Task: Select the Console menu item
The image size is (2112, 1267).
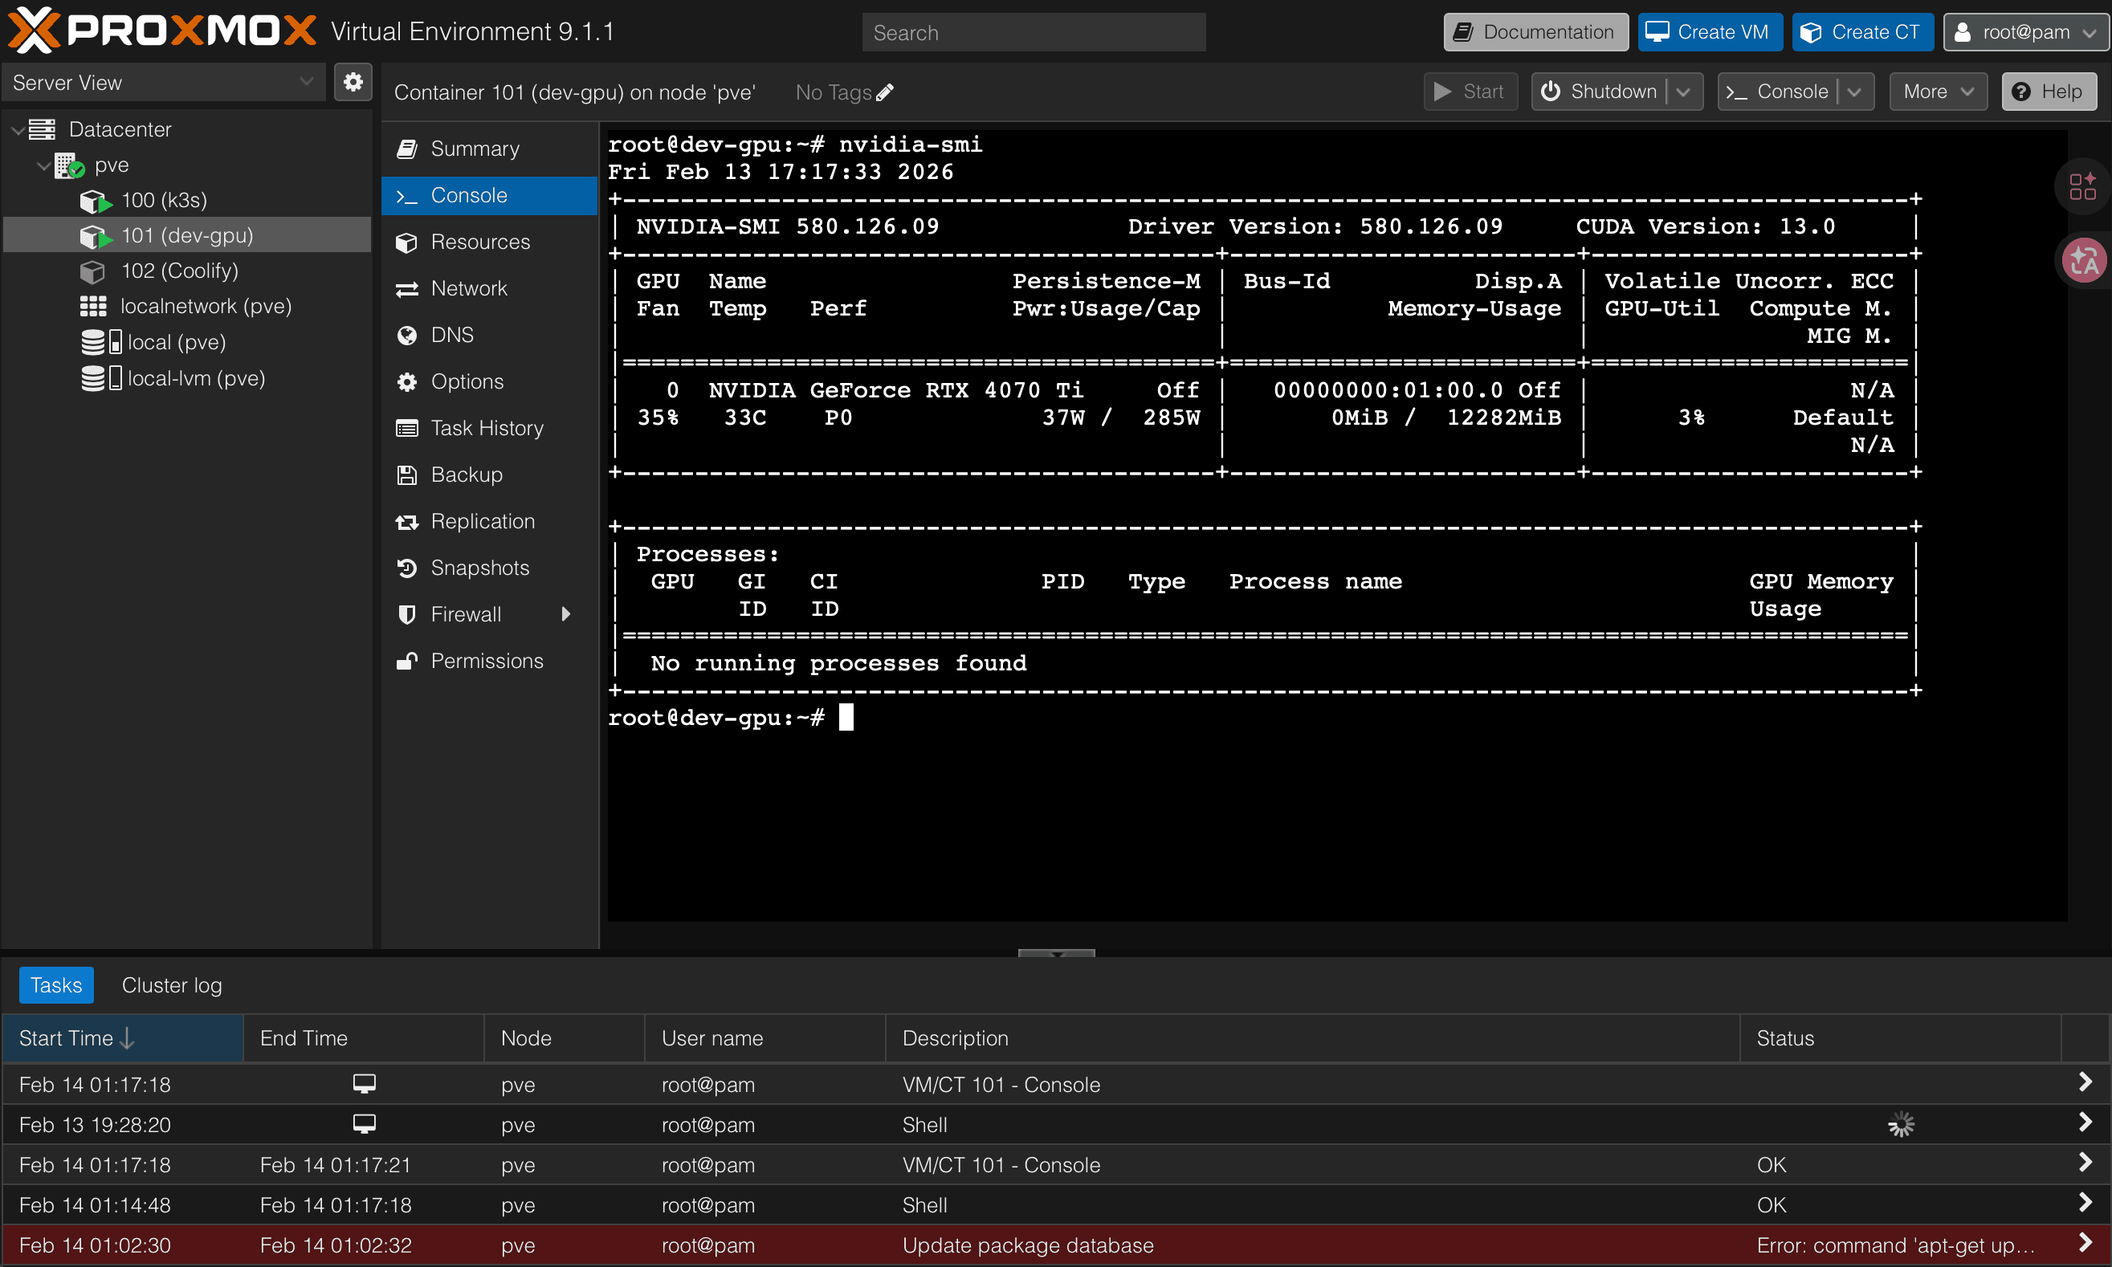Action: point(489,196)
